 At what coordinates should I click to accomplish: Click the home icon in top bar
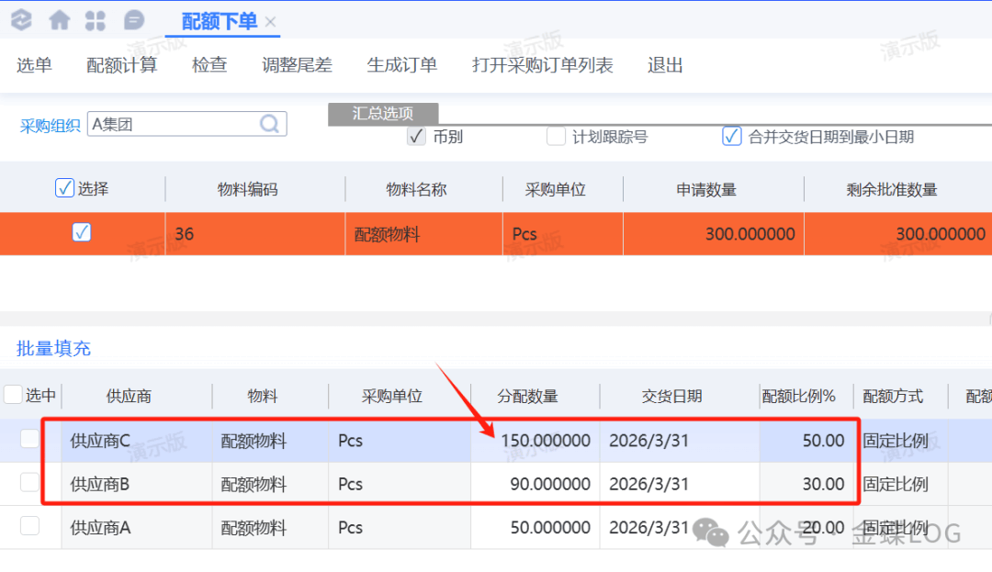[60, 20]
